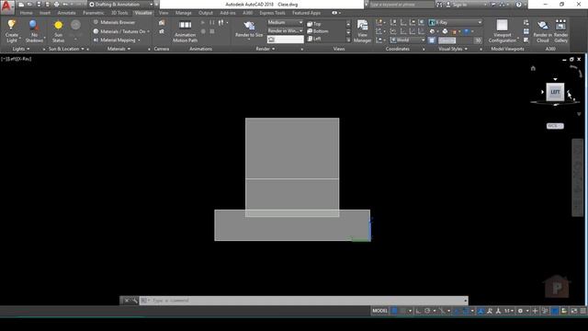Screen dimensions: 588x331
Task: Click the Render to Size button
Action: pyautogui.click(x=249, y=29)
